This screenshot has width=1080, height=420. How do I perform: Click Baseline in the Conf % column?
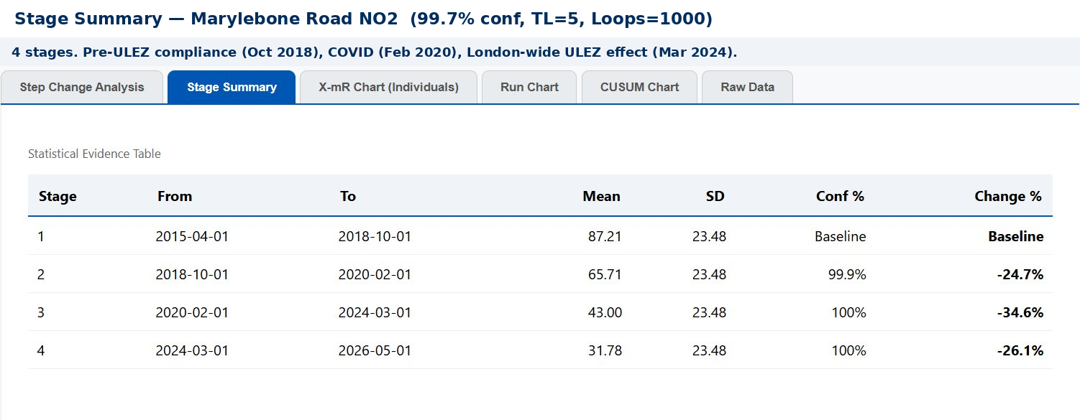pyautogui.click(x=840, y=236)
